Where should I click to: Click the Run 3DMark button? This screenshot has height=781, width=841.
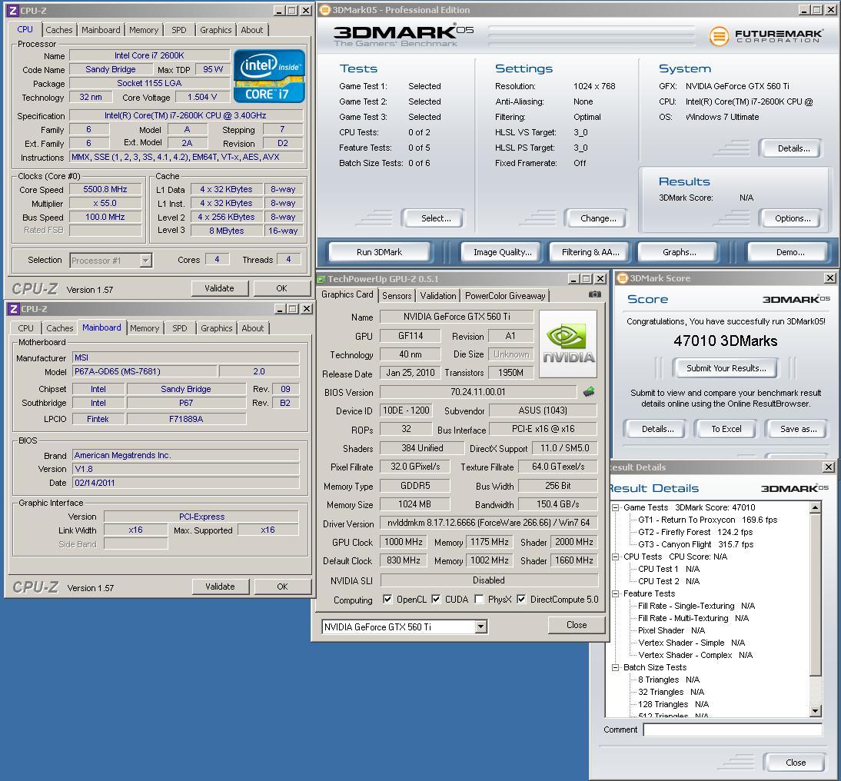click(379, 252)
